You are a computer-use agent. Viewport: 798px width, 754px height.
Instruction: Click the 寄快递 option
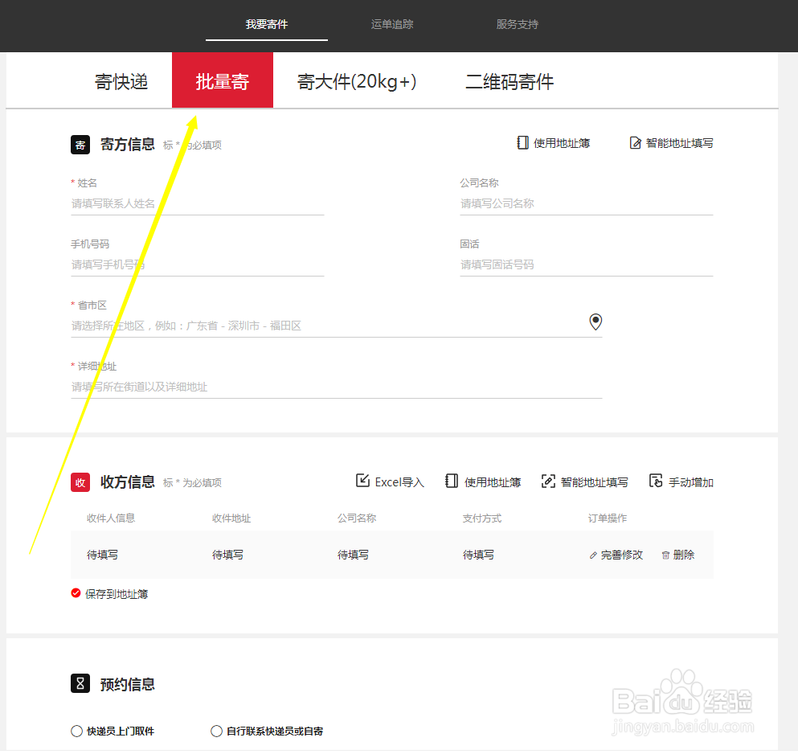[121, 80]
